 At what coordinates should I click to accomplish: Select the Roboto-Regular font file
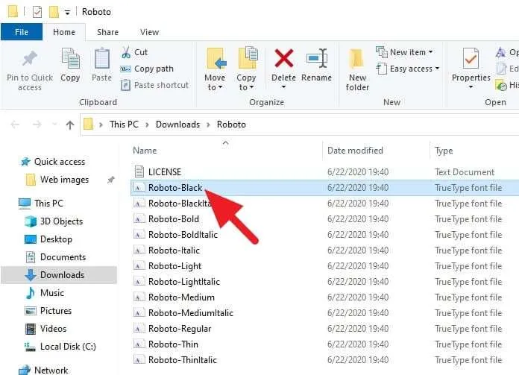(x=180, y=329)
